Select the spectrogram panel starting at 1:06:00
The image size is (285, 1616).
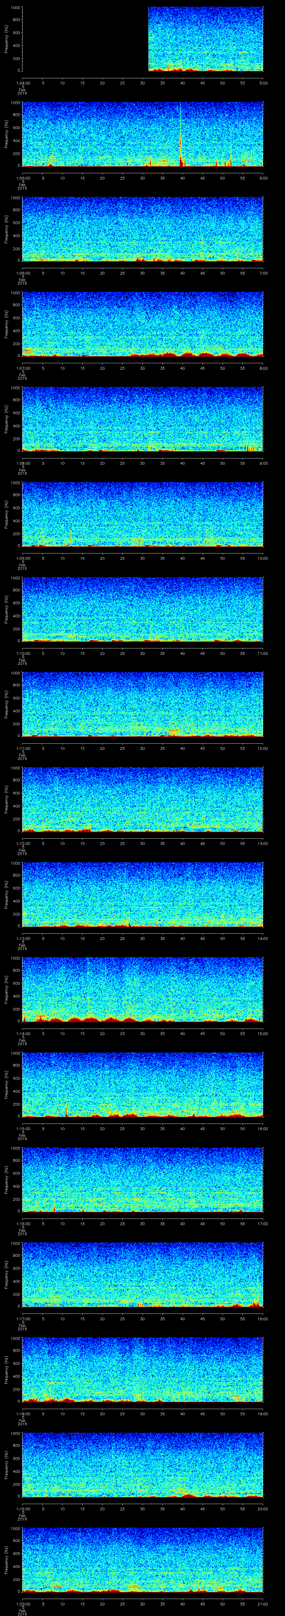tap(143, 229)
